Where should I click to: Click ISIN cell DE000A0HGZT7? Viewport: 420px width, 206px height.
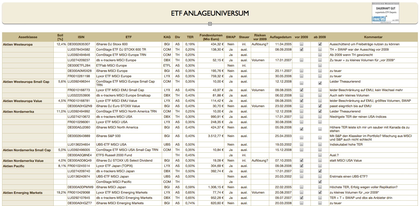tap(81, 203)
